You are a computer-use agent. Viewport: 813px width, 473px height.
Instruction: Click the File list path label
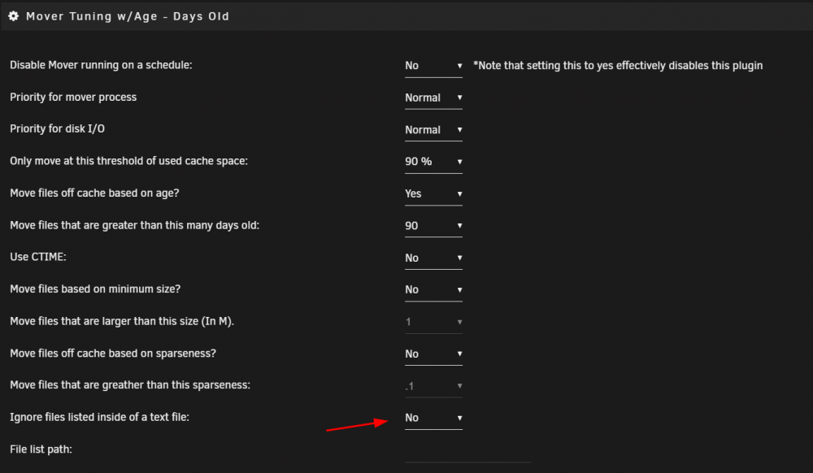click(41, 449)
